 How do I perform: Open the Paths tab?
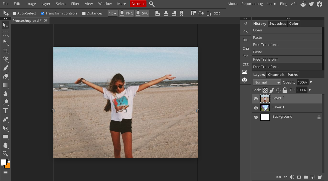292,75
